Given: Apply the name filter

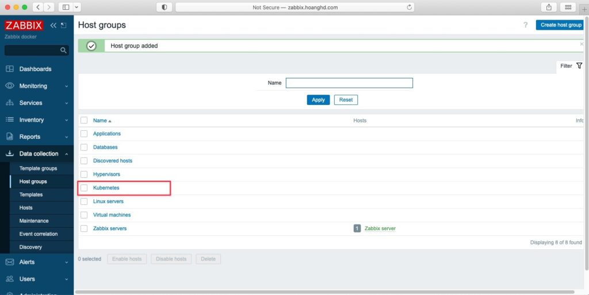Looking at the screenshot, I should (x=318, y=100).
